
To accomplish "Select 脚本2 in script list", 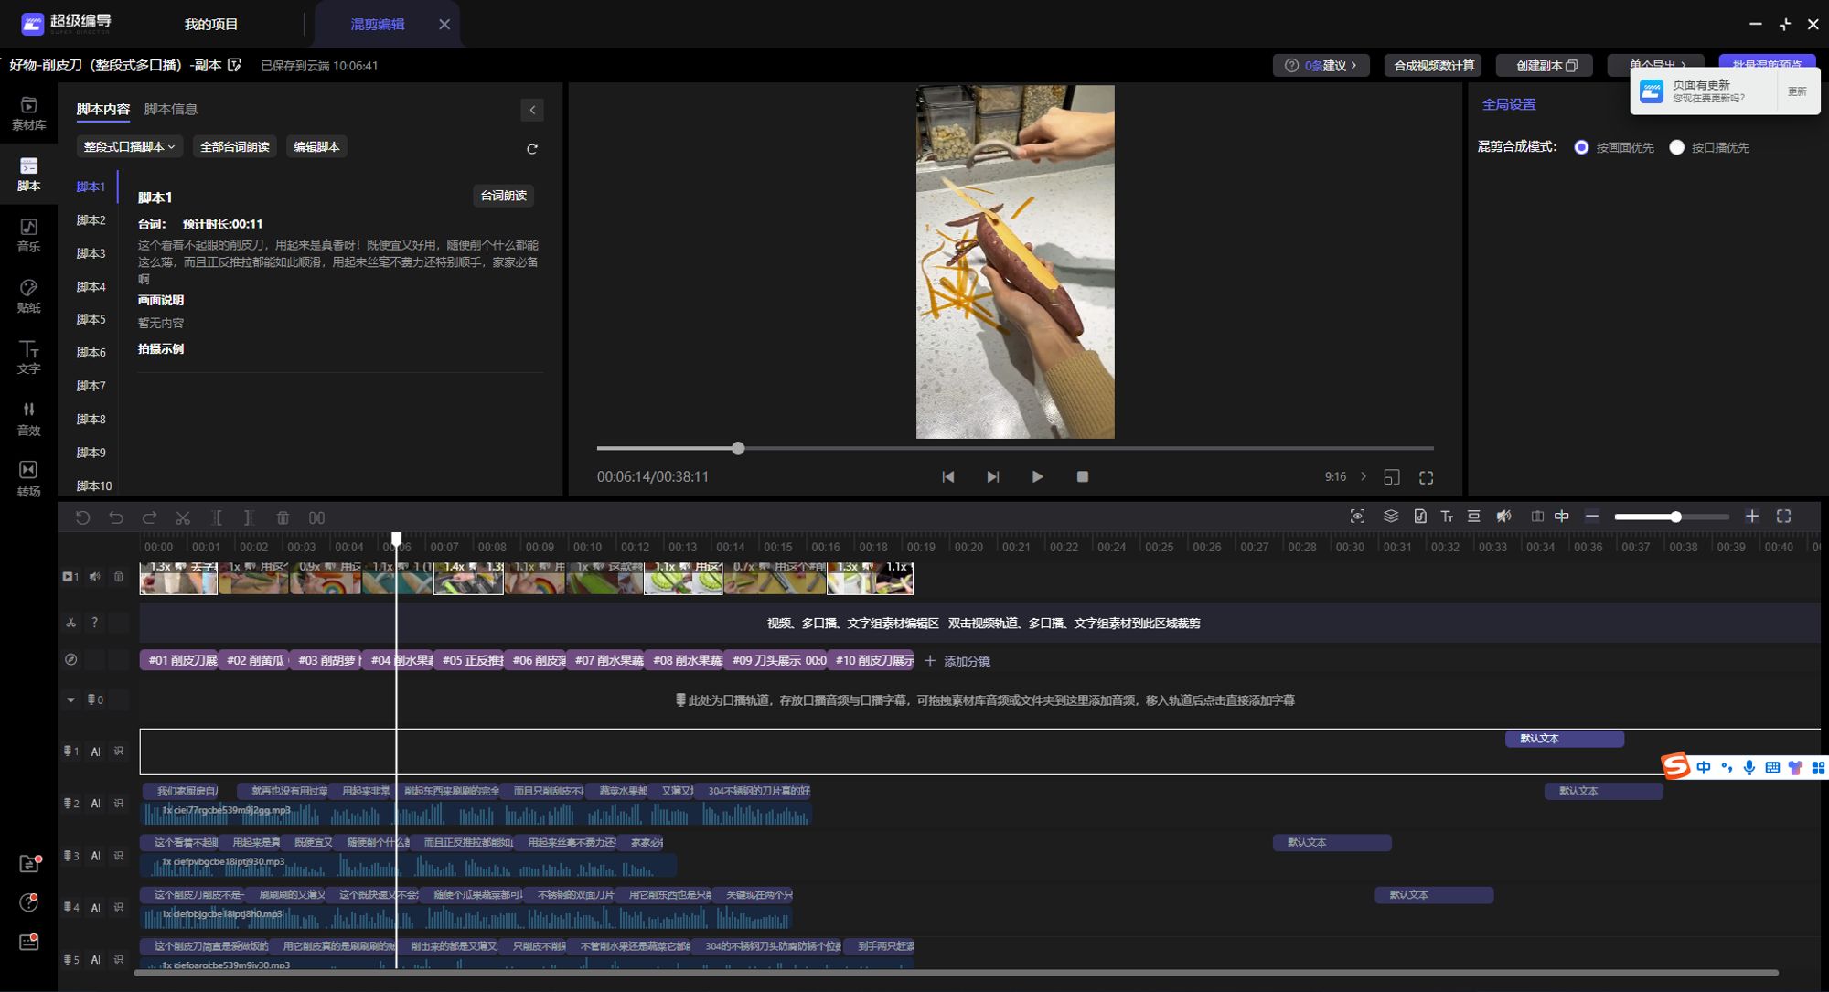I will pos(91,220).
